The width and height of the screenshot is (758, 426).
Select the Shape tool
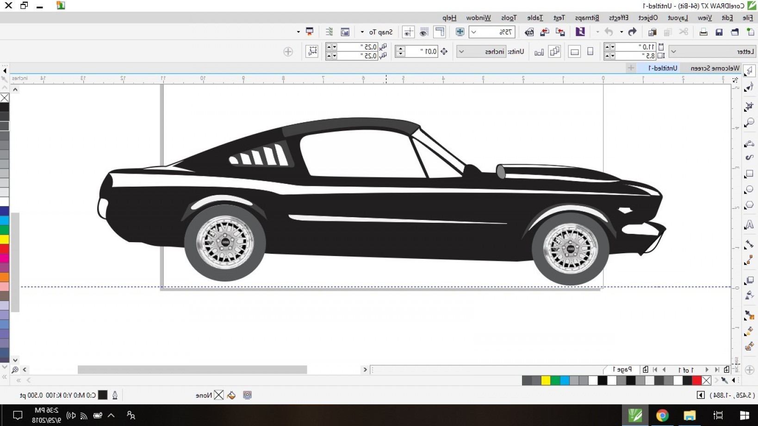(751, 87)
